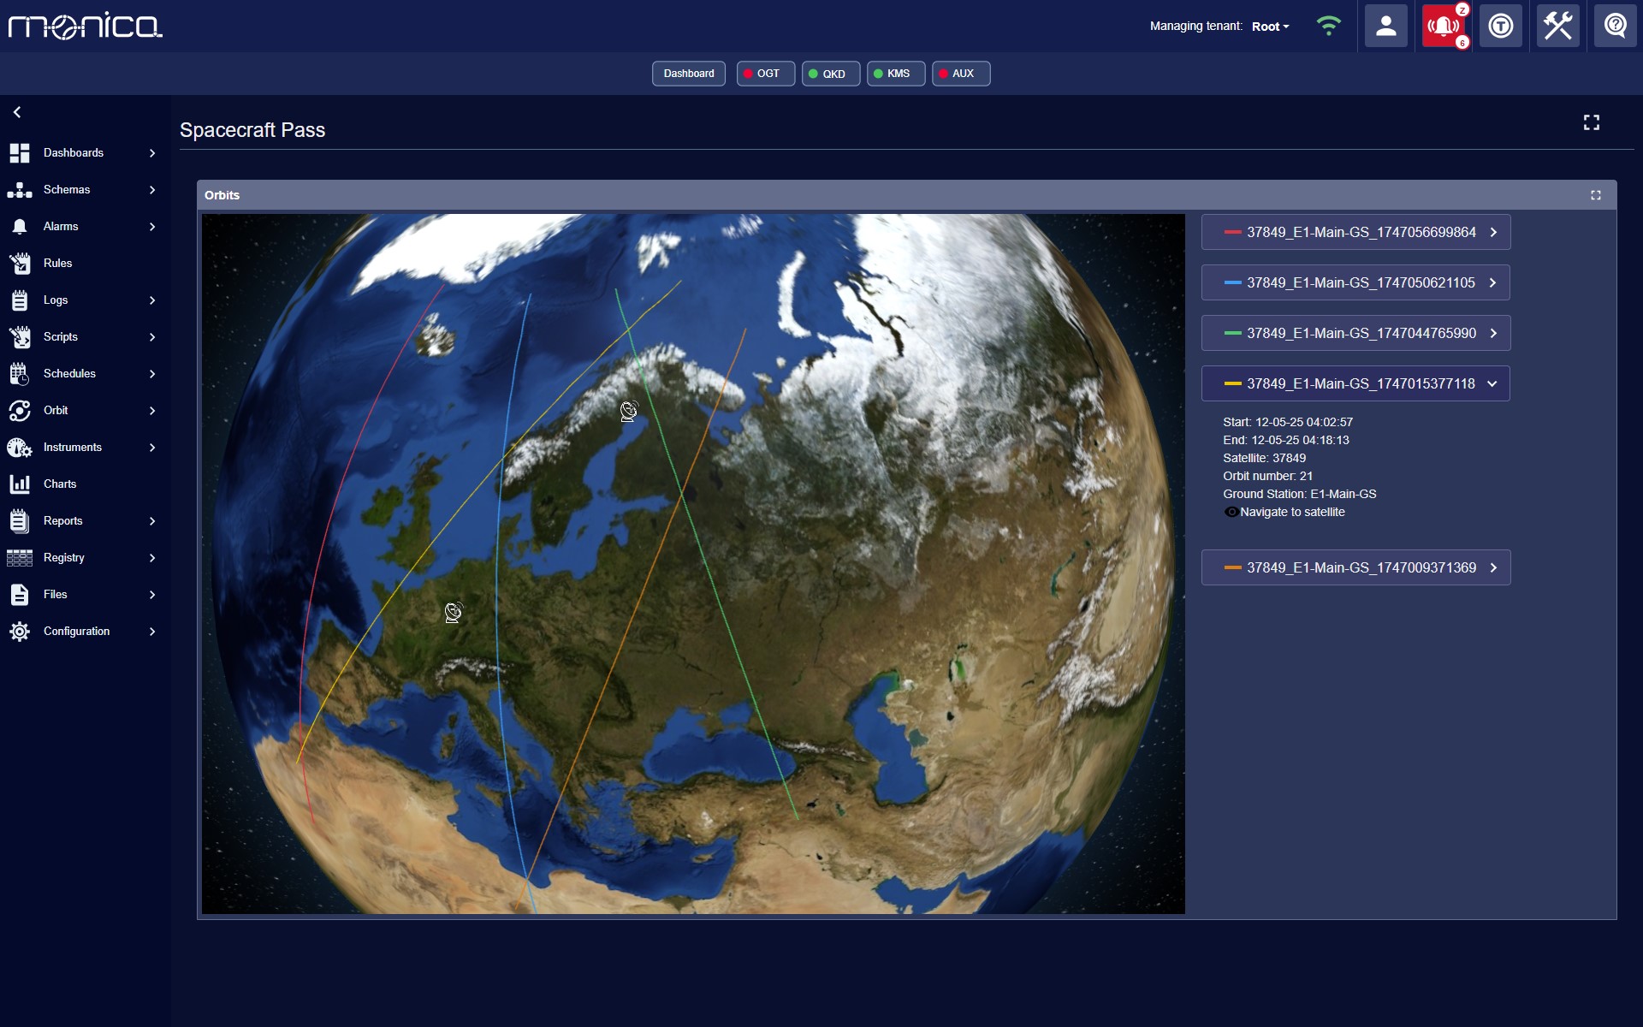Open the Charts sidebar item

coord(60,484)
